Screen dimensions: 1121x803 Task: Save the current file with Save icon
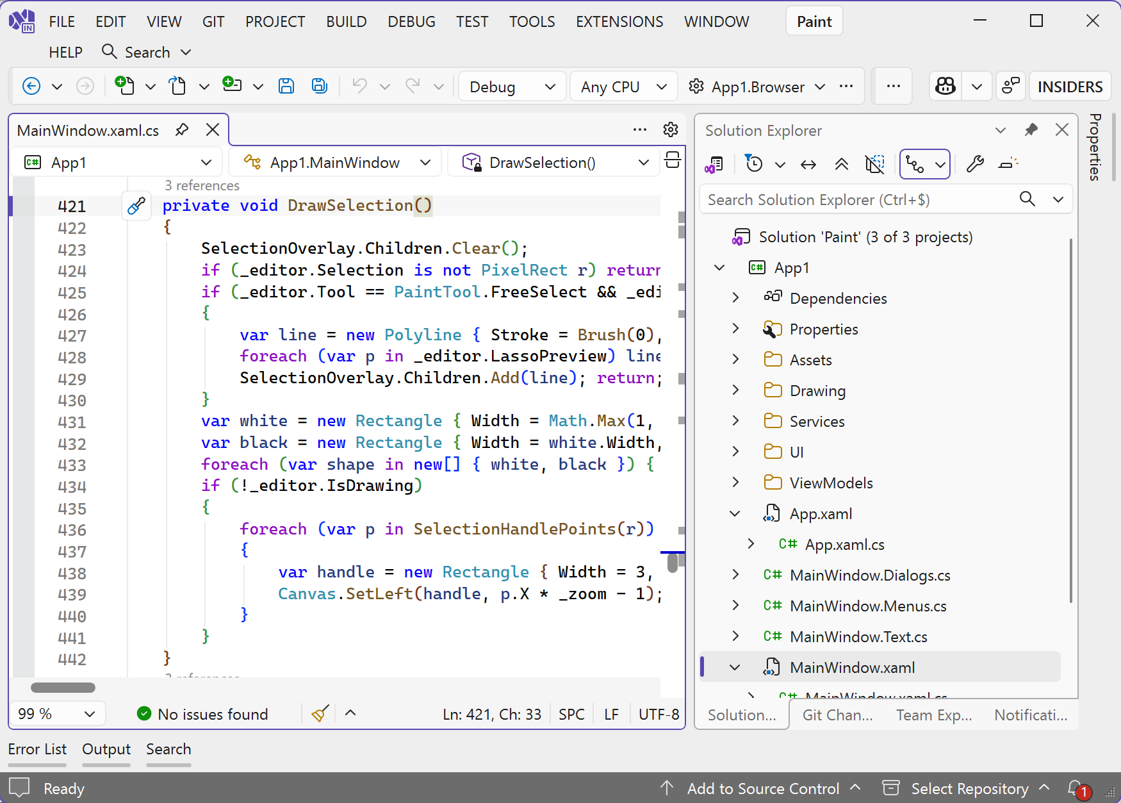pyautogui.click(x=286, y=86)
